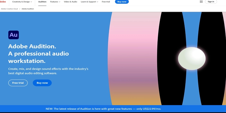Click the NEW Audition release promo banner
The image size is (226, 113).
(113, 109)
